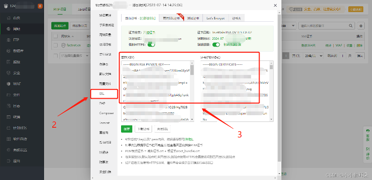The width and height of the screenshot is (372, 180).
Task: Check the checkbox beside batch operation dropdown
Action: 56,56
